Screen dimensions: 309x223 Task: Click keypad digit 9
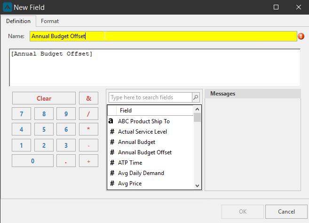point(66,113)
